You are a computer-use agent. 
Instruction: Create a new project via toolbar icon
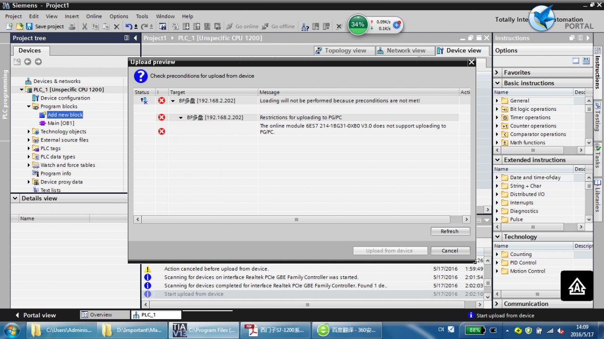(9, 26)
